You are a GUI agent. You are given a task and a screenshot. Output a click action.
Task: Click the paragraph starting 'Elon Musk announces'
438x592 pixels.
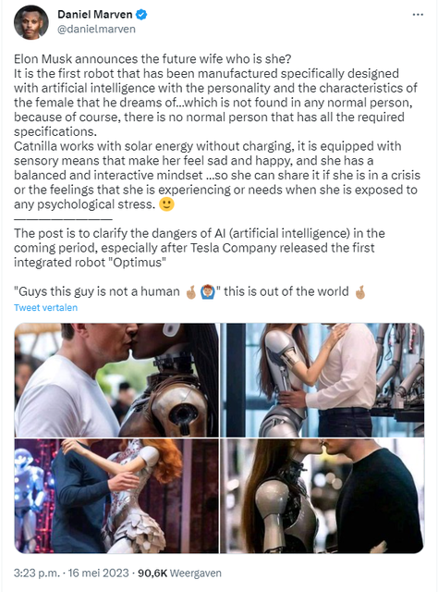pyautogui.click(x=215, y=95)
